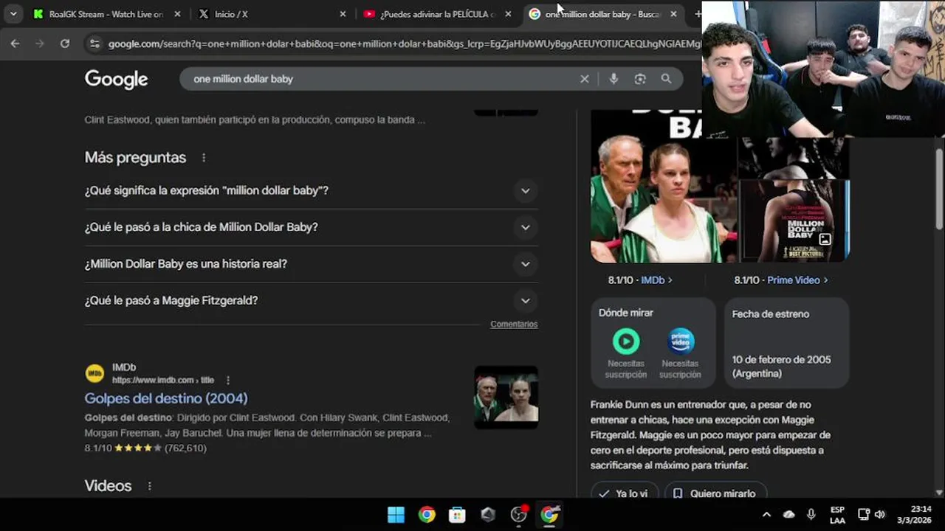Open the Million Dollar Baby poster thumbnail
Image resolution: width=945 pixels, height=531 pixels.
tap(794, 221)
